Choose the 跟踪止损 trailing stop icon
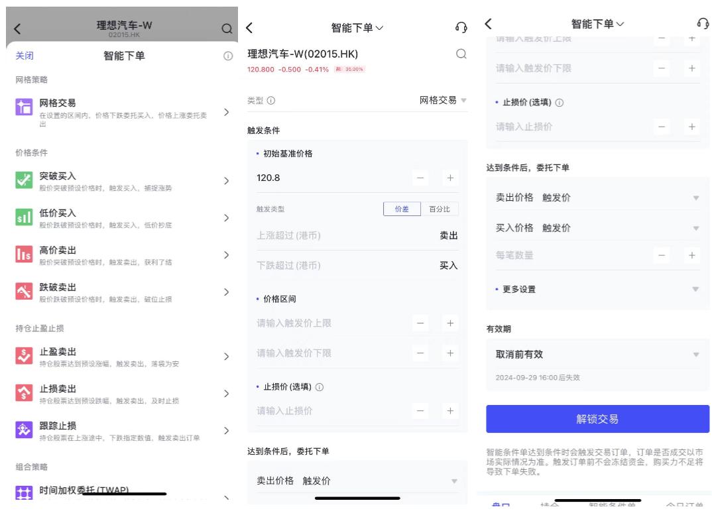This screenshot has width=712, height=519. coord(24,430)
